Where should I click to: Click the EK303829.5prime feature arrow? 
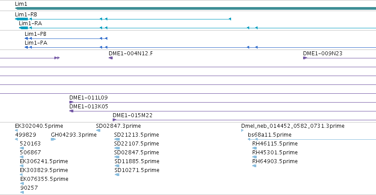click(x=22, y=175)
